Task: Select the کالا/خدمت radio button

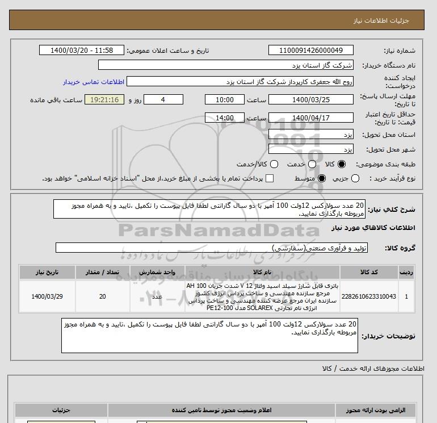Action: tap(274, 164)
